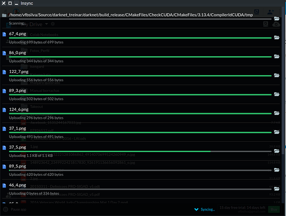Select the 86_0.png file name

pos(18,53)
